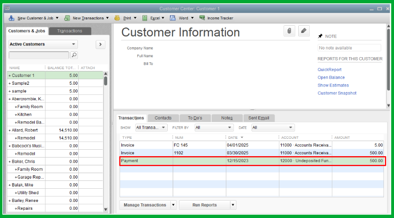Open the Income Tracker
This screenshot has height=218, width=394.
pos(216,18)
